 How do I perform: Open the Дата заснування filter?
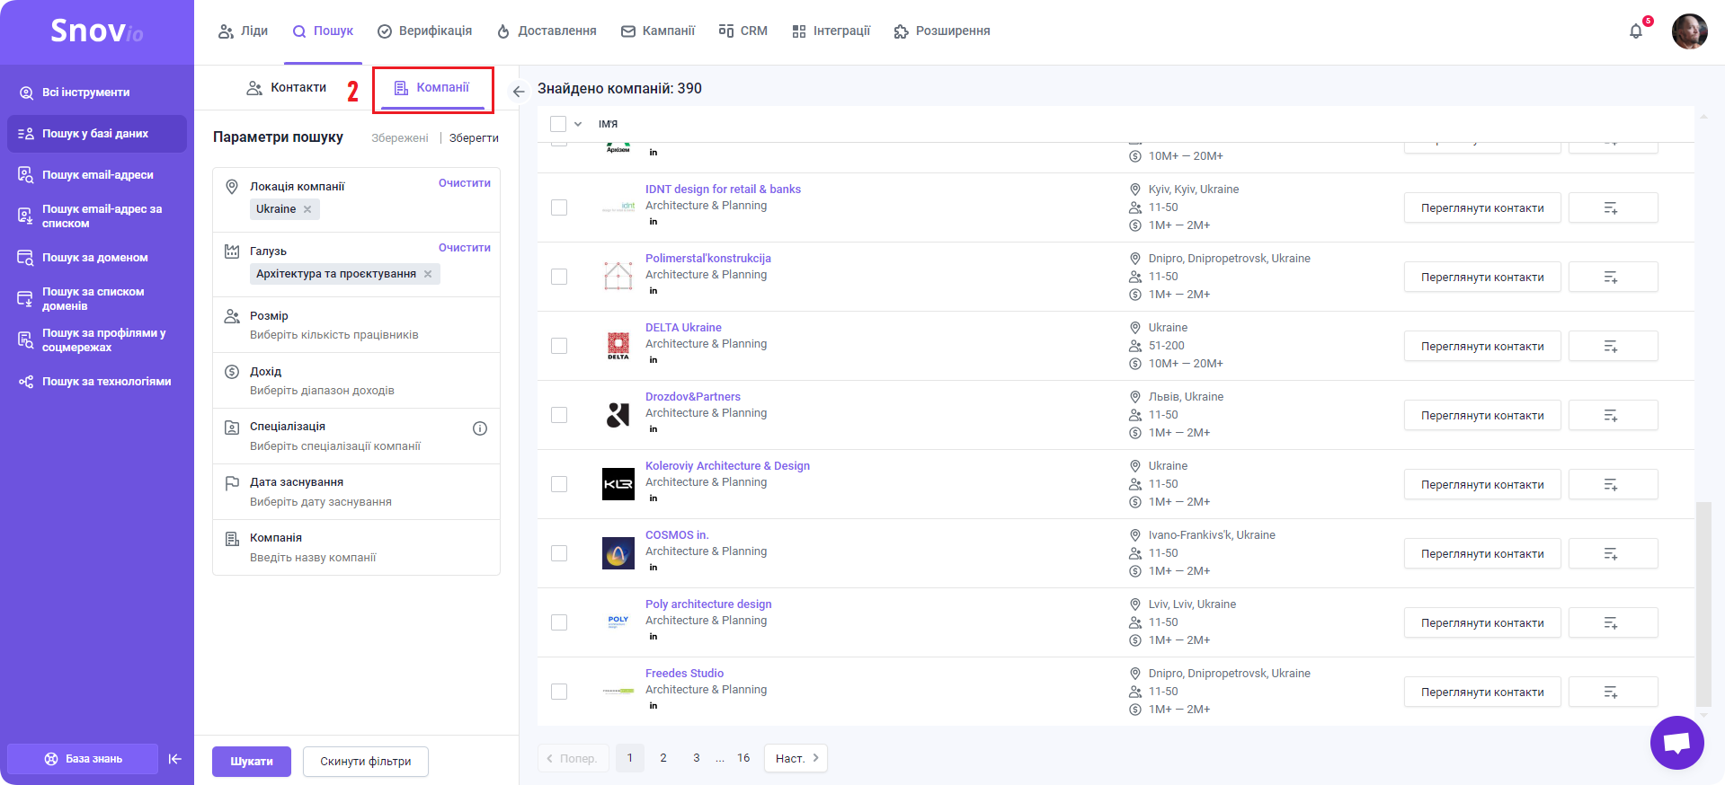coord(356,492)
